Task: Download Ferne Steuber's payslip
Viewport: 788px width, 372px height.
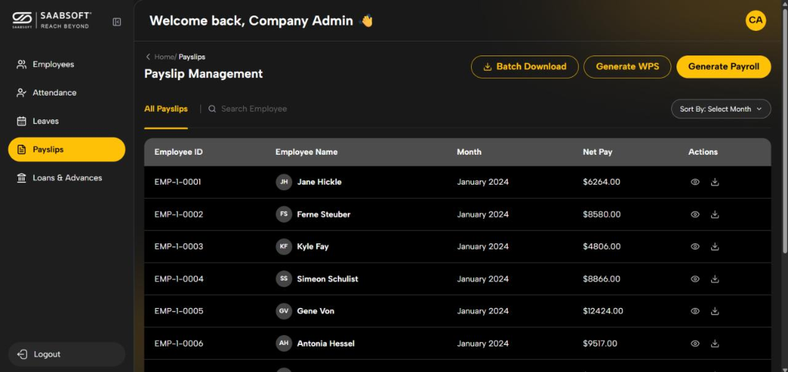Action: [715, 215]
